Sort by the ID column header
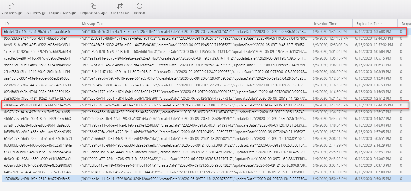411x191 pixels. 7,24
